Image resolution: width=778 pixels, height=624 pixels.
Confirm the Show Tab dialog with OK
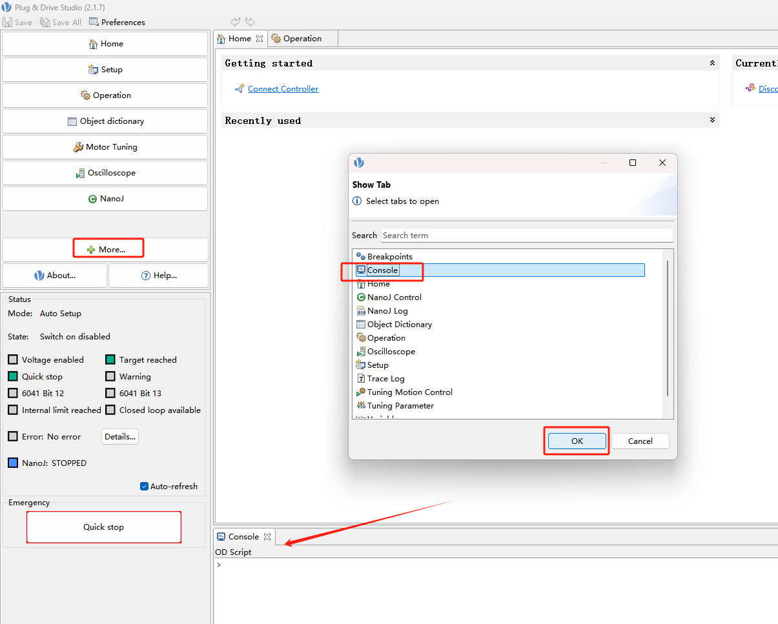(577, 441)
